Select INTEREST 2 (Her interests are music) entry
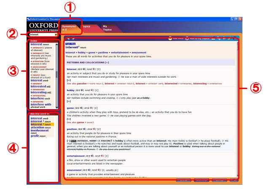 [41, 56]
